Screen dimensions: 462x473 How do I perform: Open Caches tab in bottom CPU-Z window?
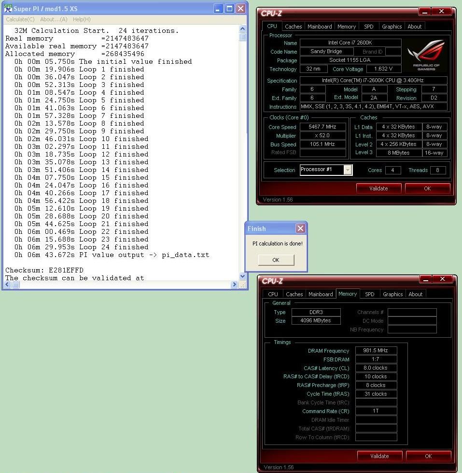(294, 294)
